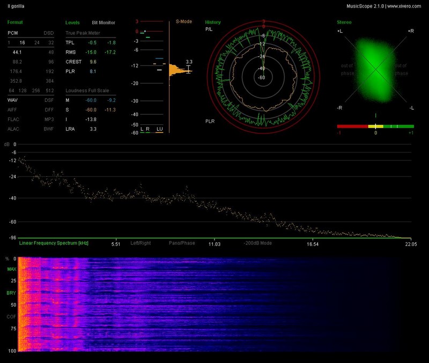Click the 176.4 sample rate
The image size is (429, 363).
tap(16, 71)
